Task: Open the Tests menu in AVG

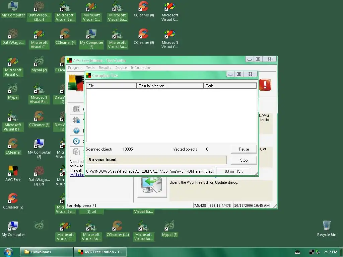Action: tap(90, 68)
